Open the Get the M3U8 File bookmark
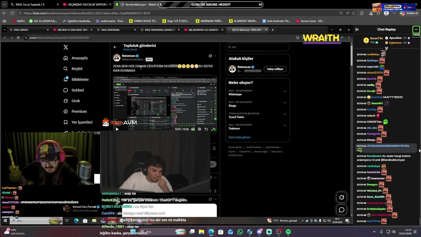 click(43, 21)
